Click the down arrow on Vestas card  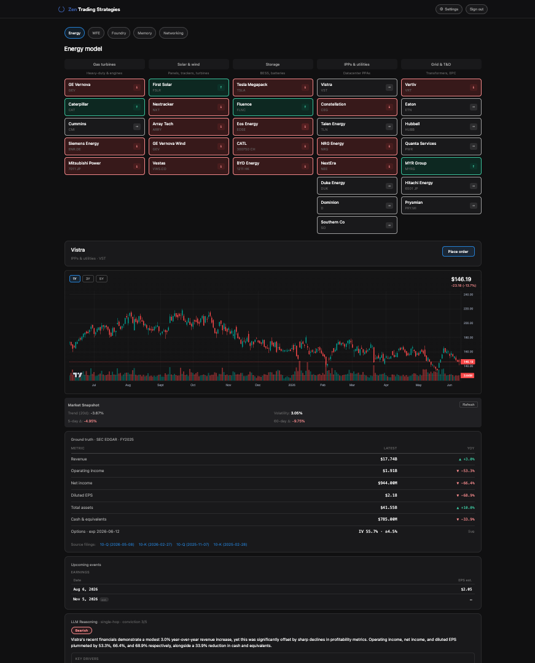coord(221,166)
